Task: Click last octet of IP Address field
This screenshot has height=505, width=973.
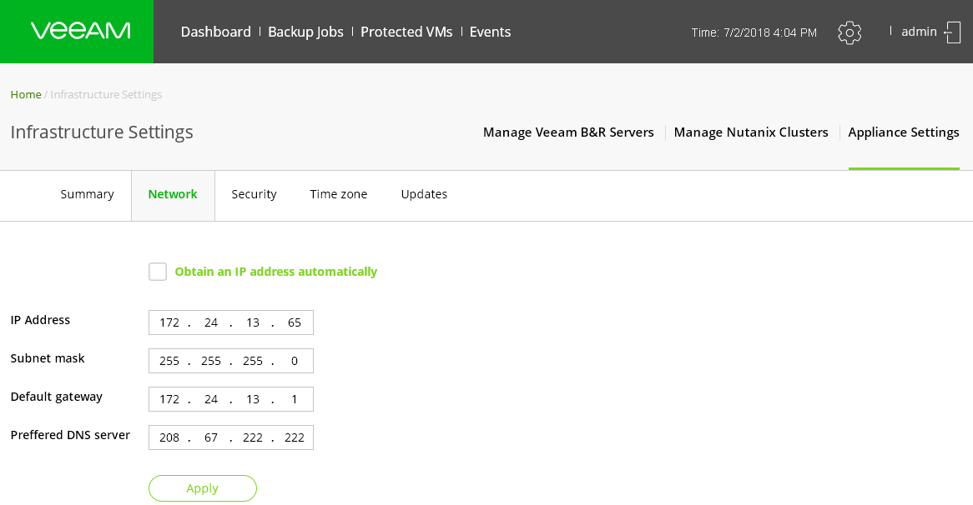Action: pos(295,322)
